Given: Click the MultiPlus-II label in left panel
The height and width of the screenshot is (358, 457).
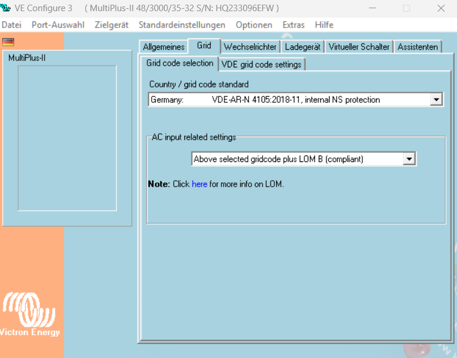Looking at the screenshot, I should pyautogui.click(x=27, y=58).
